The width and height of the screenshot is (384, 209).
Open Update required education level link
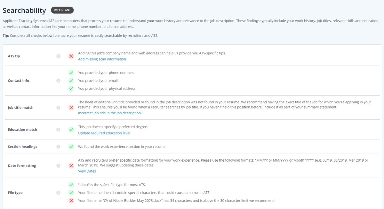coord(104,133)
